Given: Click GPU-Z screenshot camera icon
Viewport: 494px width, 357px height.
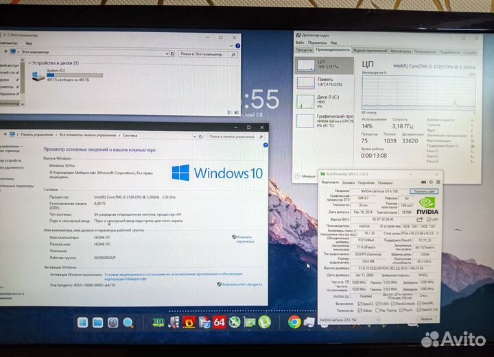Looking at the screenshot, I should [x=424, y=182].
